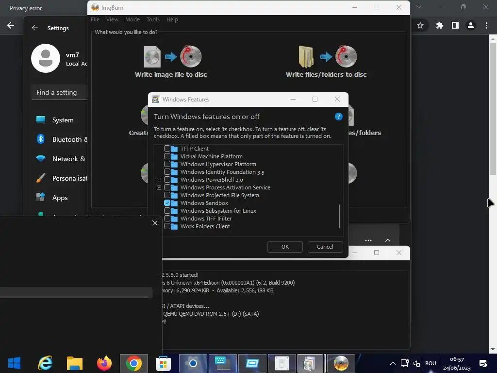
Task: Open File Explorer from the taskbar
Action: [x=75, y=363]
